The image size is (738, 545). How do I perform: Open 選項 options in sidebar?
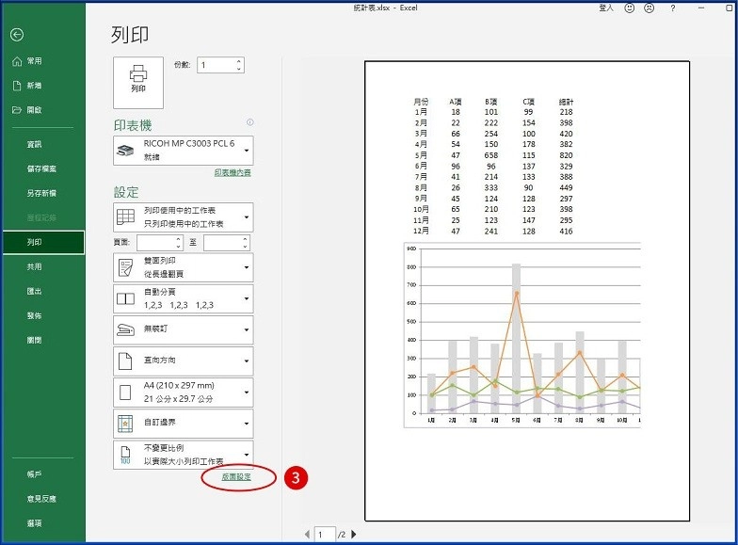coord(34,523)
